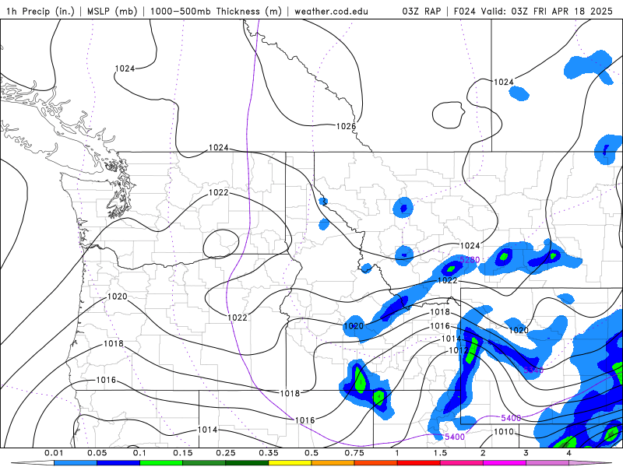623x467 pixels.
Task: Click the 0.15 value on the precipitation scale
Action: [x=183, y=453]
